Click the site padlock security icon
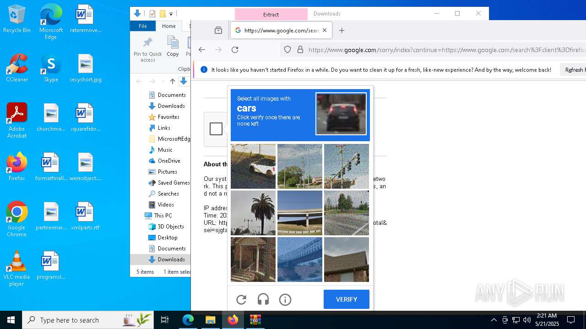Screen dimensions: 586x329 point(300,50)
